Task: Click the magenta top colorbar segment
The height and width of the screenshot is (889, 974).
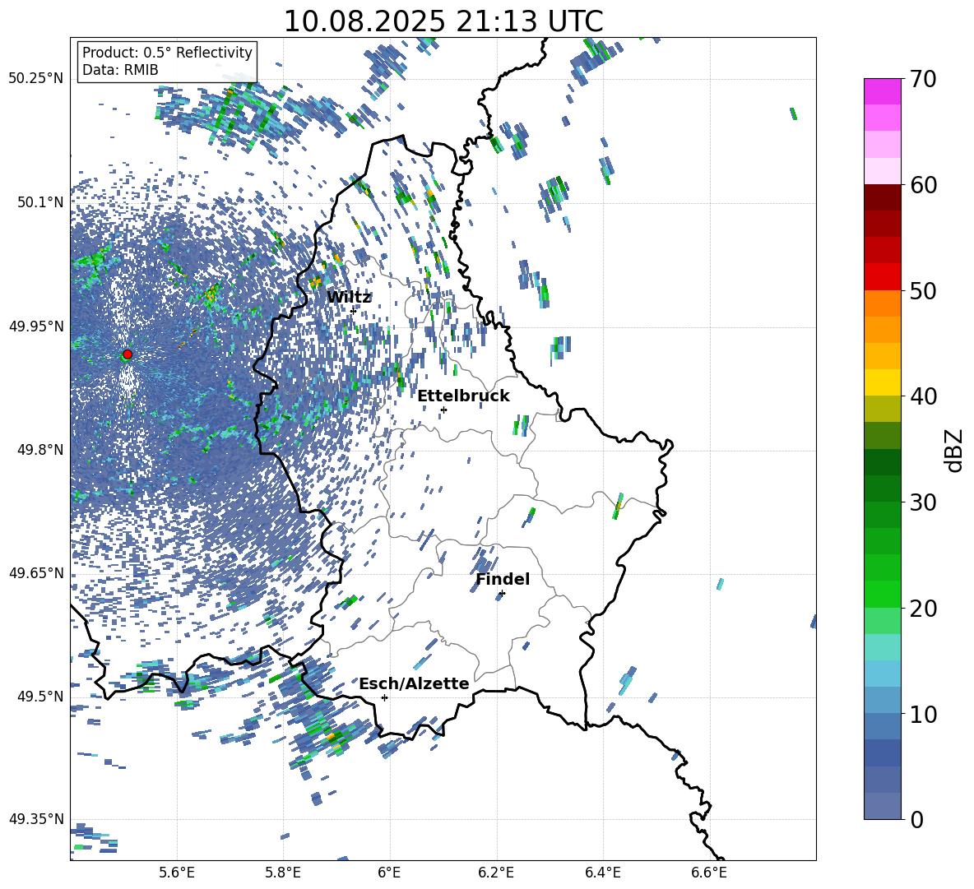Action: point(882,91)
